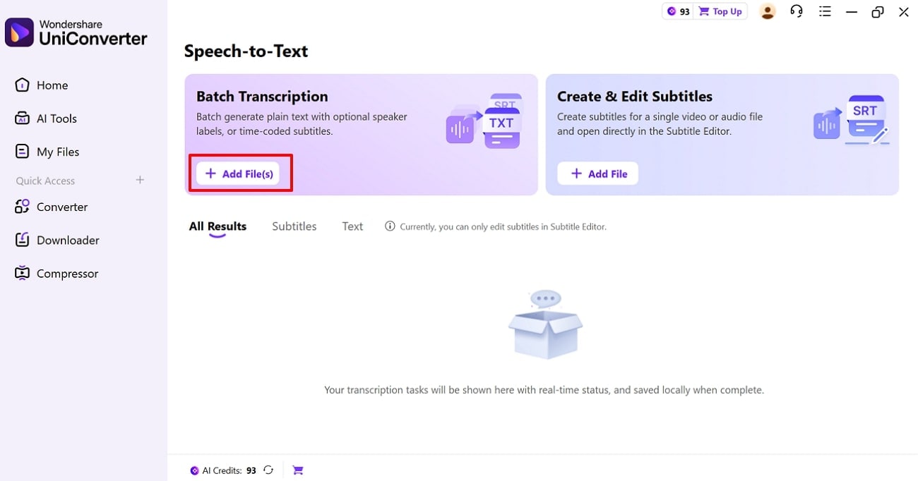Switch to the Subtitles tab
The height and width of the screenshot is (481, 918).
click(294, 226)
